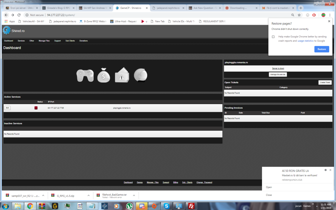Click the 'Server is down' link
The image size is (336, 210).
(278, 68)
